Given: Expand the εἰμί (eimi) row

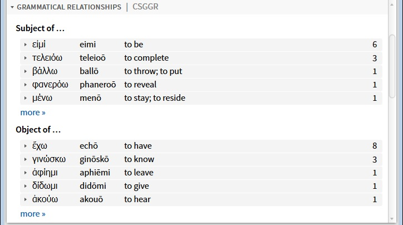Looking at the screenshot, I should point(26,45).
